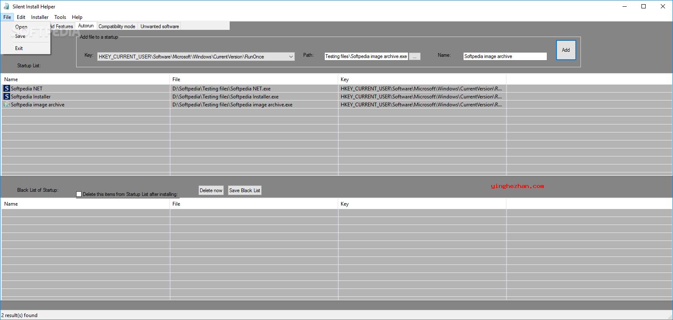
Task: Click inside the Path input field
Action: [x=366, y=56]
